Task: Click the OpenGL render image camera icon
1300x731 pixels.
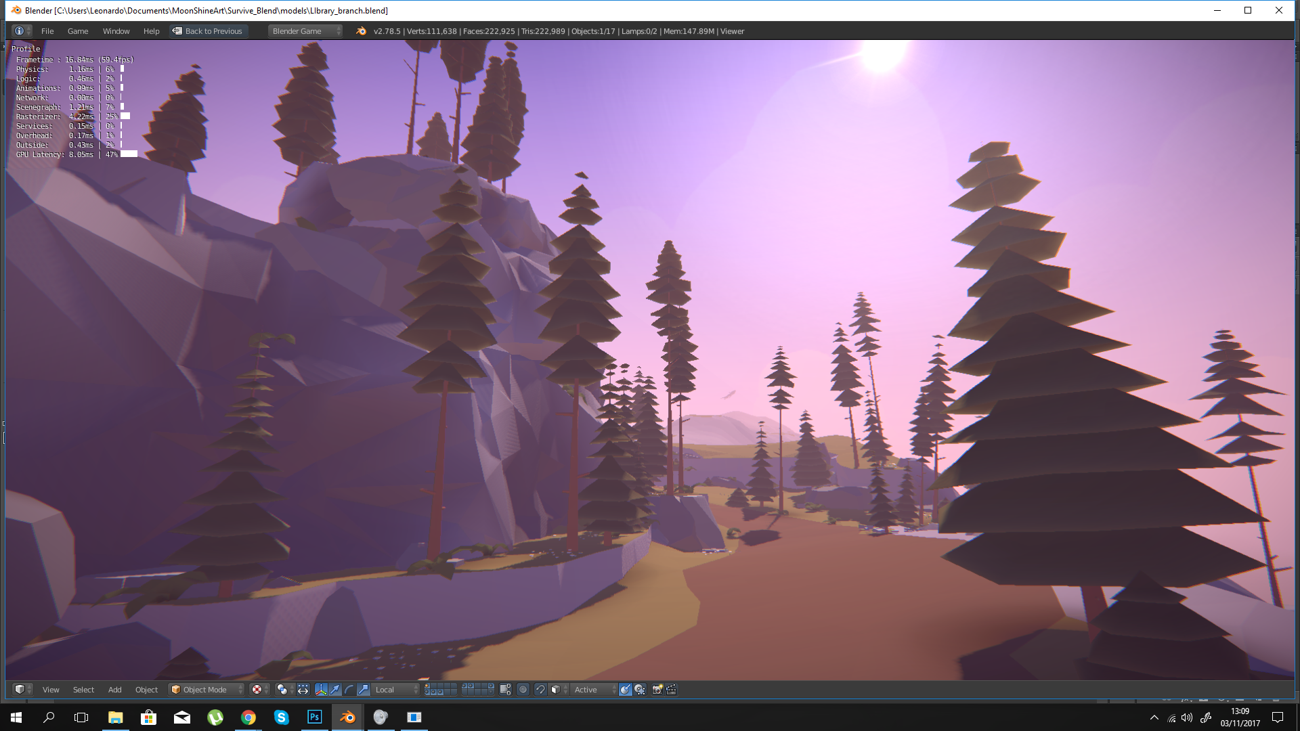Action: (x=657, y=690)
